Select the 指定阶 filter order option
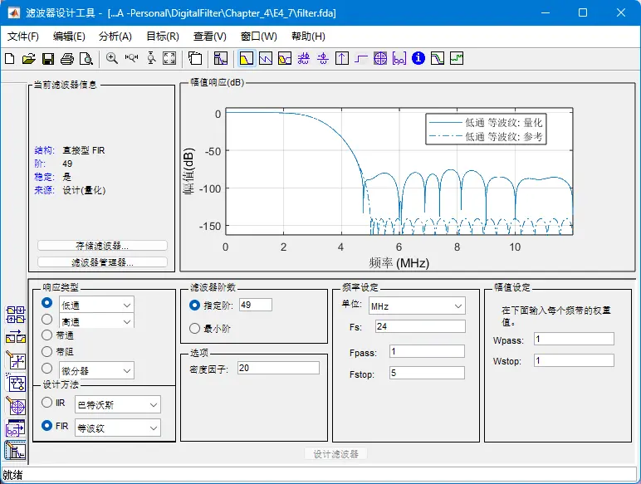This screenshot has width=641, height=484. [194, 306]
